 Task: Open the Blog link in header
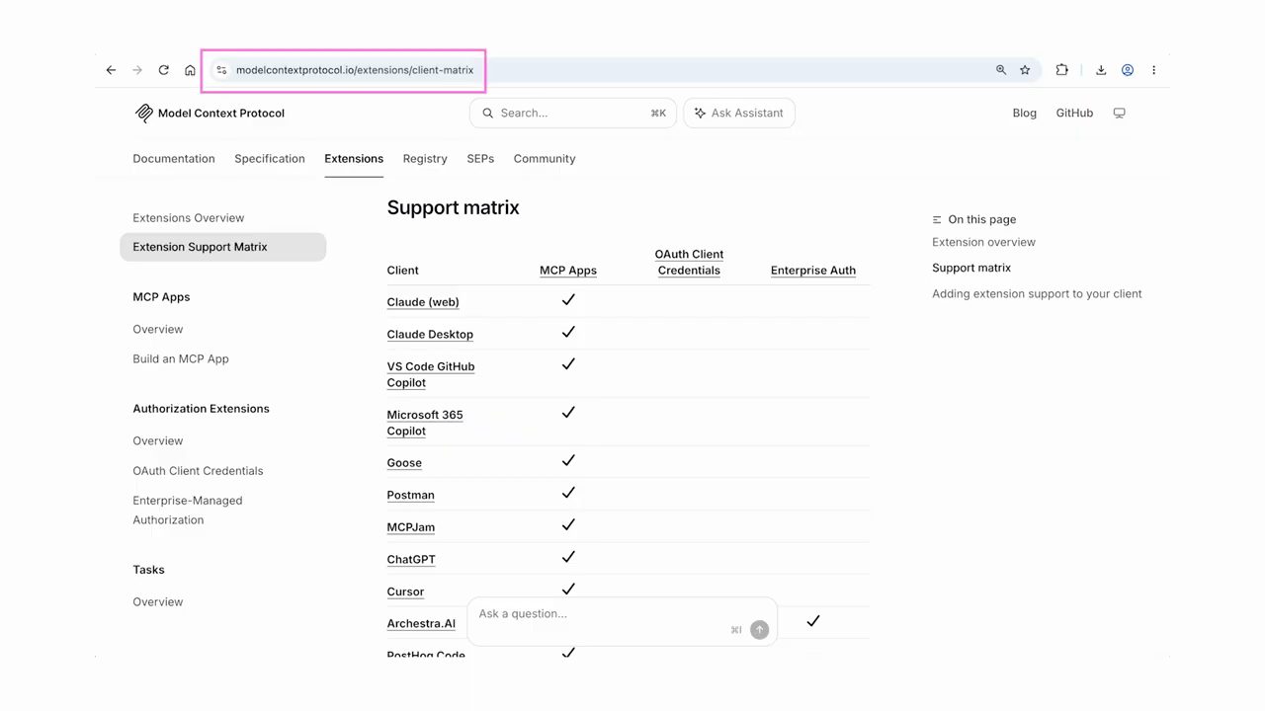(1025, 113)
